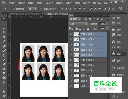Open the 文件(F) menu
Image resolution: width=128 pixels, height=99 pixels.
(12, 3)
